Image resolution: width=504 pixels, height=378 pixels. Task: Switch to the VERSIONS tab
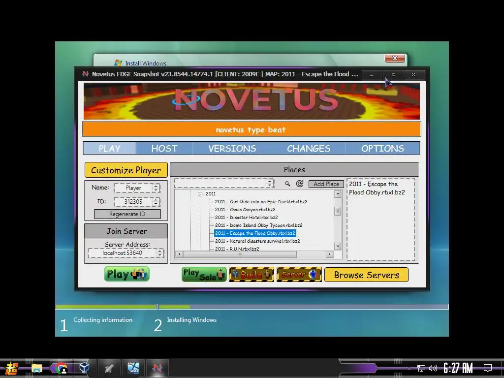click(x=232, y=148)
